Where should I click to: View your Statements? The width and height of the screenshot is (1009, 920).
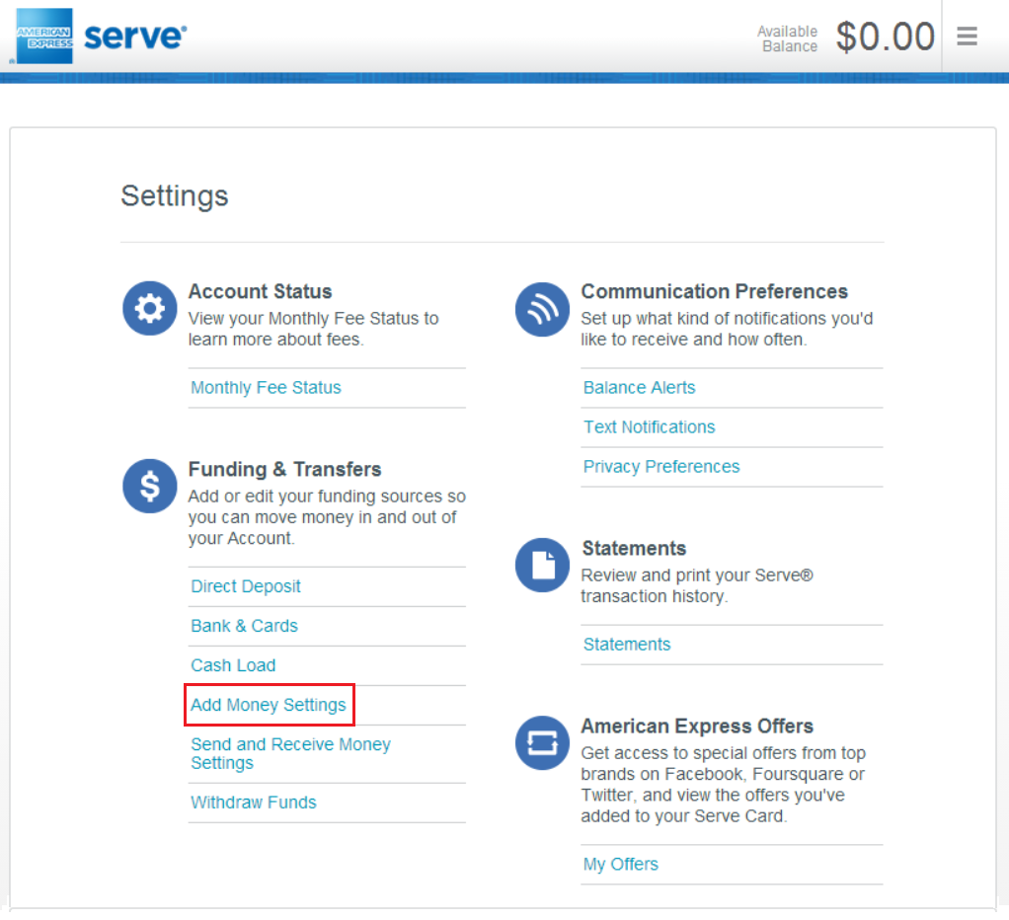click(627, 644)
